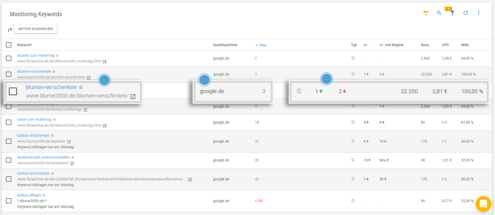Toggle the select-all checkbox in header
Image resolution: width=495 pixels, height=215 pixels.
tap(9, 45)
